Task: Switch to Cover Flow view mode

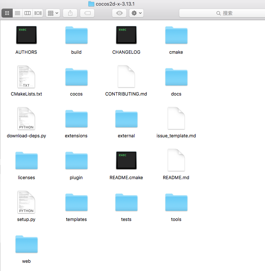Action: tap(38, 13)
